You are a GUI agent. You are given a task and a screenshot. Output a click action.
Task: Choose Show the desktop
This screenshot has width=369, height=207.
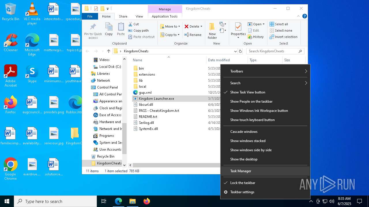click(265, 159)
